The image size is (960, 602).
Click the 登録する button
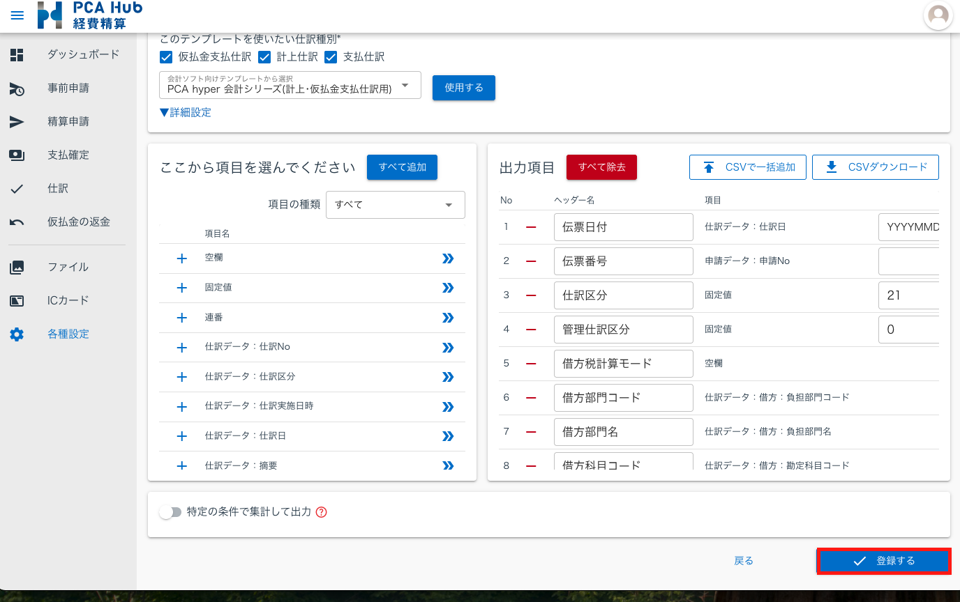pyautogui.click(x=884, y=561)
